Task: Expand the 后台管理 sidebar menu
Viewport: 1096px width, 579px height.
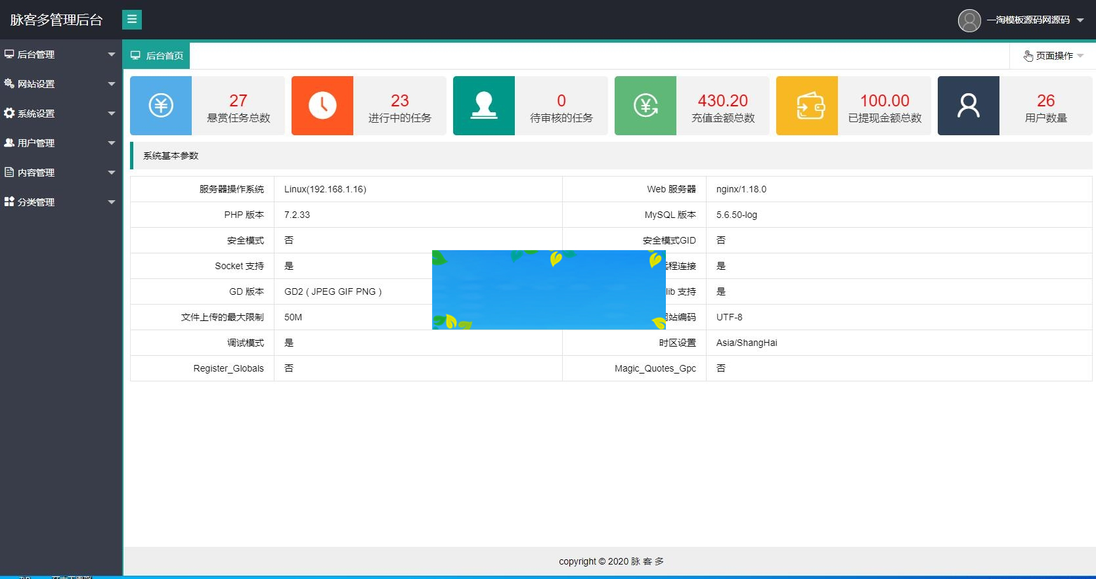Action: (60, 54)
